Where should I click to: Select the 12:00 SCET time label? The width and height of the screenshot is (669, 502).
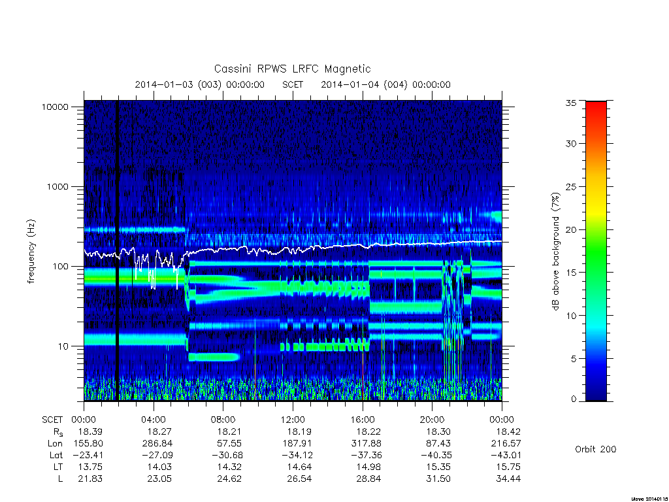tap(293, 420)
